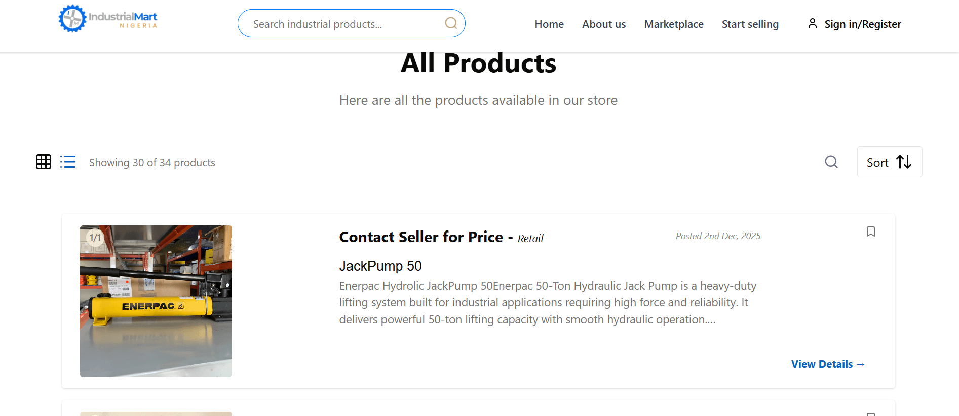This screenshot has width=959, height=416.
Task: Click the All Products heading
Action: (x=479, y=63)
